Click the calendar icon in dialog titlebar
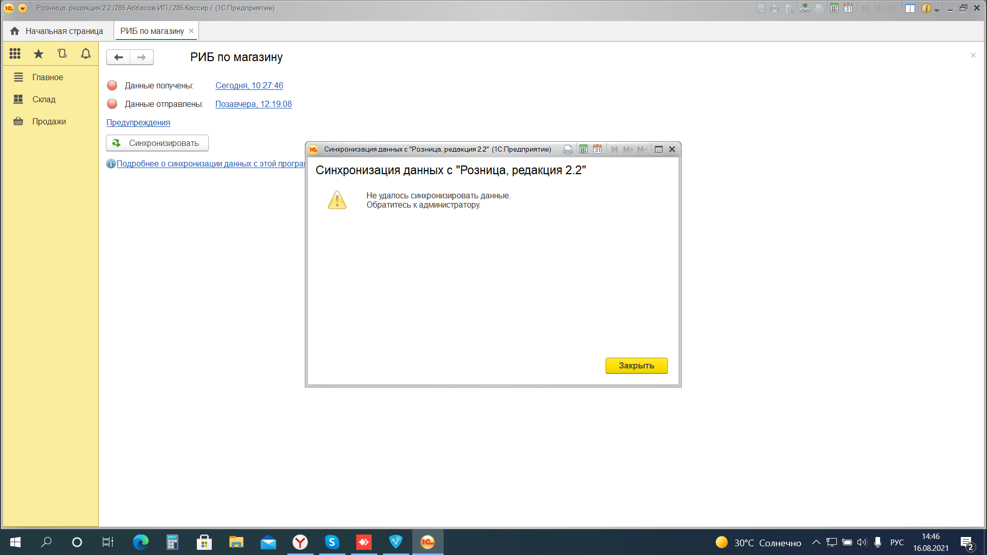Viewport: 987px width, 555px height. click(597, 150)
